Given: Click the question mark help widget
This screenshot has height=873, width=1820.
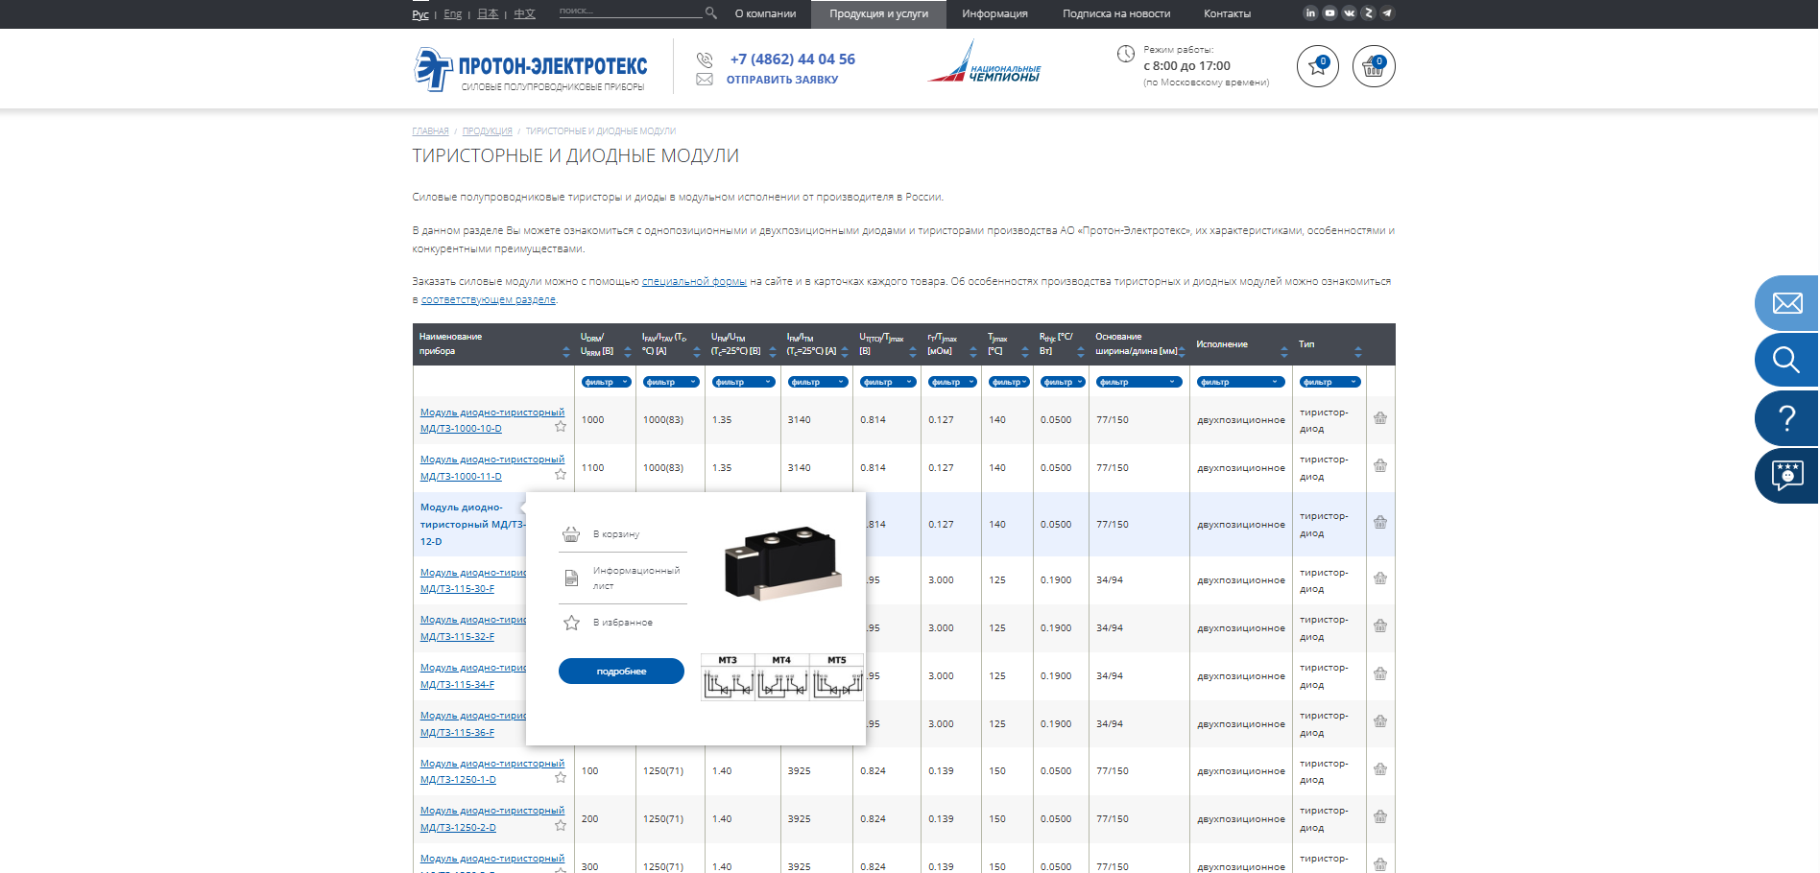Looking at the screenshot, I should point(1786,418).
